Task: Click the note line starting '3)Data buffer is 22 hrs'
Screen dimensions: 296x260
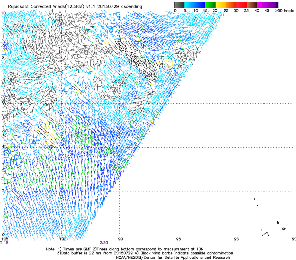Action: pos(145,253)
